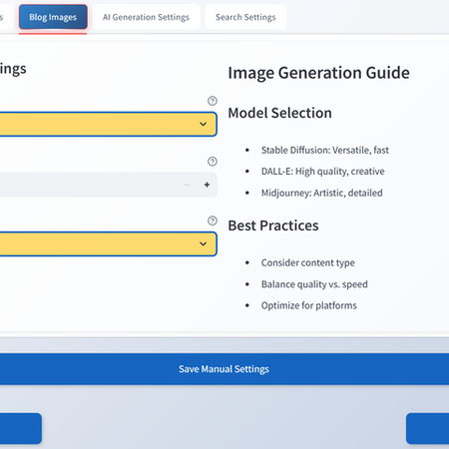Image resolution: width=449 pixels, height=449 pixels.
Task: Click 'DALL-E: High quality, creative' text
Action: click(322, 172)
